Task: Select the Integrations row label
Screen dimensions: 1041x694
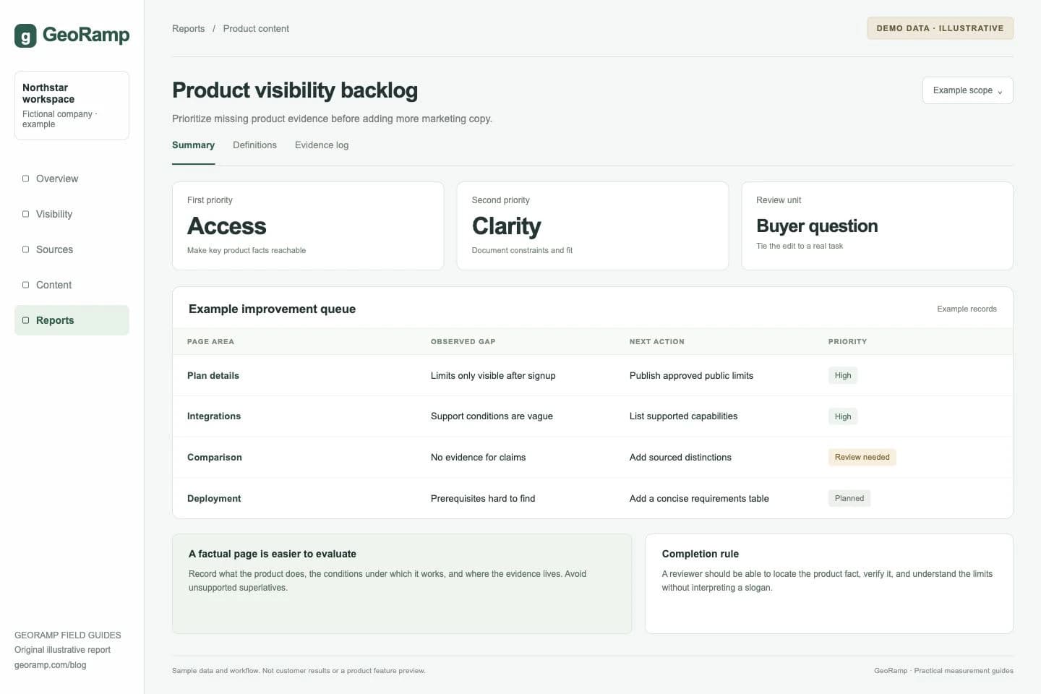Action: (214, 416)
